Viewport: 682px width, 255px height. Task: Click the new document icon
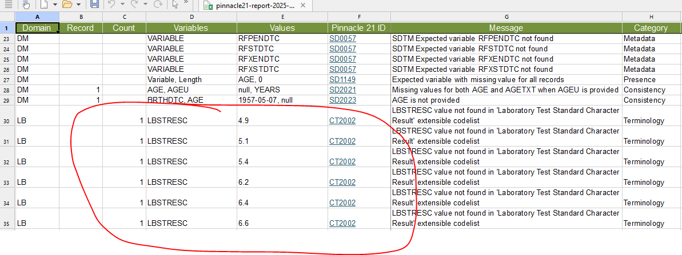44,5
